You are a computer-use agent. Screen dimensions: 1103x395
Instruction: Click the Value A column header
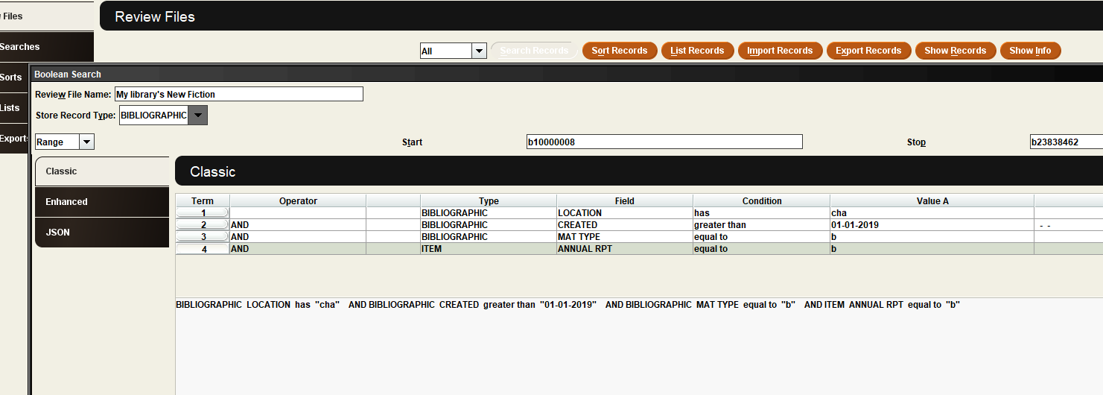[x=932, y=201]
